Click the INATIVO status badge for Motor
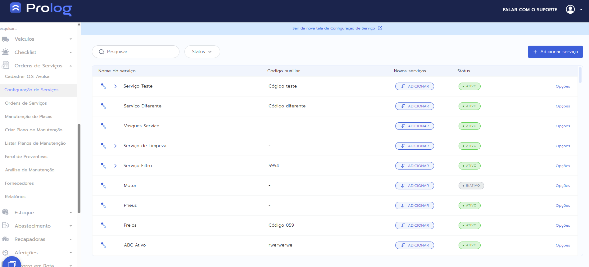 pyautogui.click(x=471, y=186)
